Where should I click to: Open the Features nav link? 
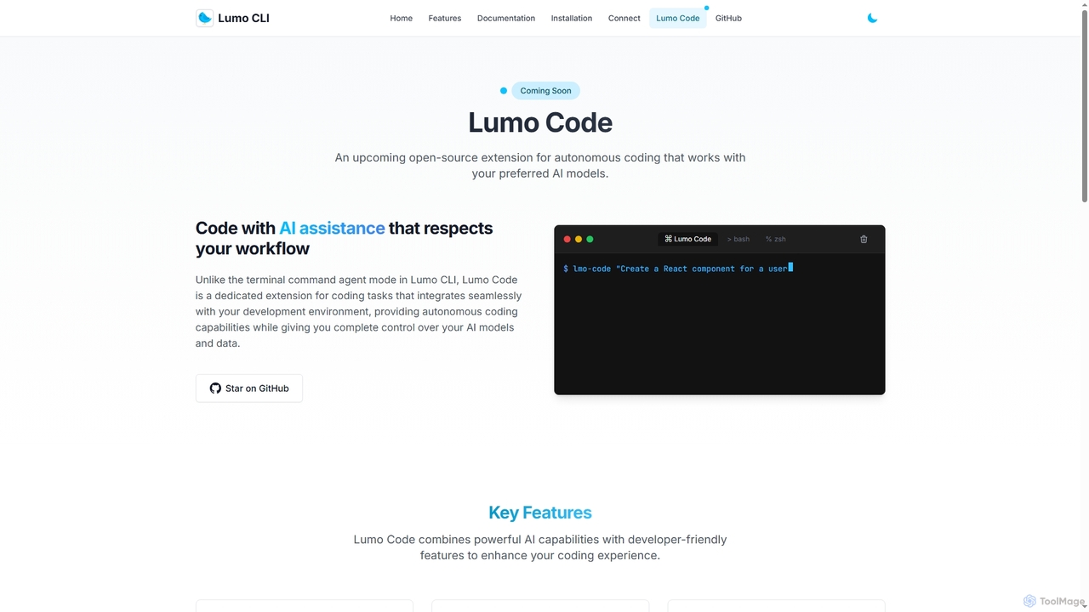(445, 18)
